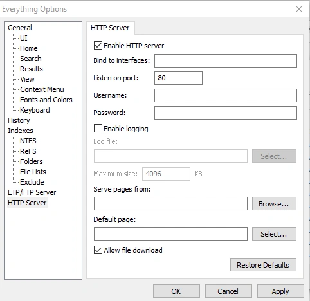This screenshot has height=301, width=310.
Task: Open Results settings page
Action: tap(32, 69)
